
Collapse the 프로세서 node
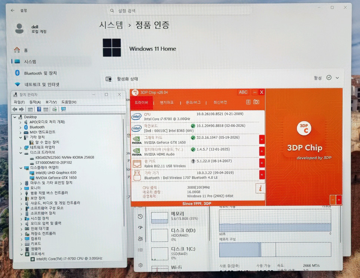point(21,254)
